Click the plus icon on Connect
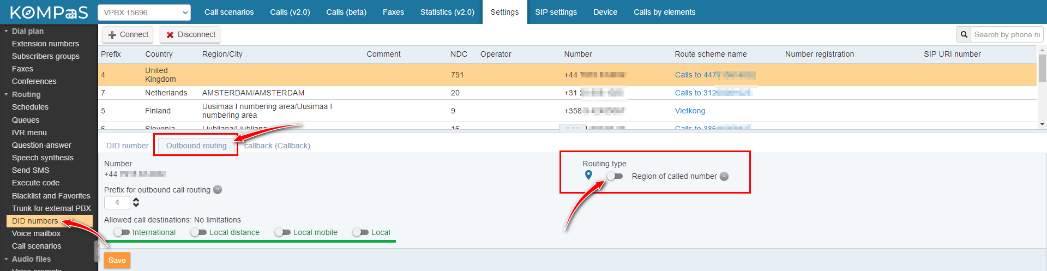The height and width of the screenshot is (271, 1047). pyautogui.click(x=112, y=35)
